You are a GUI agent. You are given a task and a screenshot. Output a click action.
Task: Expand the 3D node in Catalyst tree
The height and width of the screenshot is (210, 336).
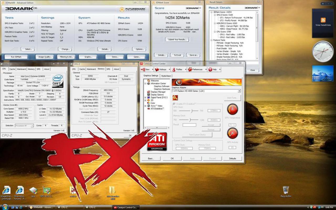(145, 100)
